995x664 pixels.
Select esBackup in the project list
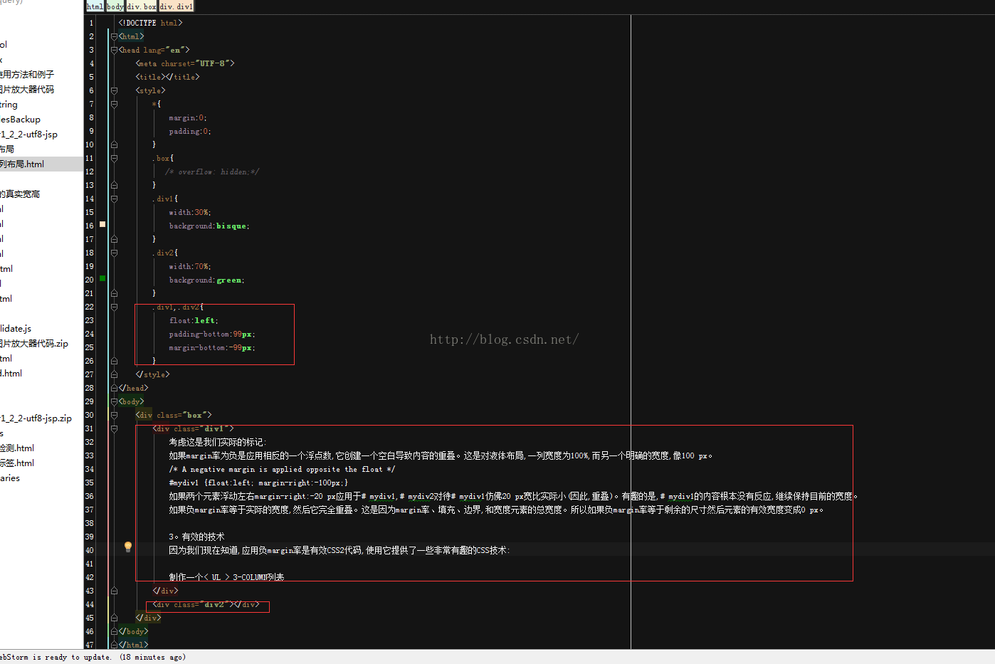coord(21,119)
